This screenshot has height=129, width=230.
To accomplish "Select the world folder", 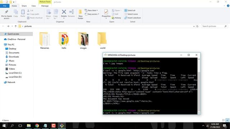I will (102, 40).
